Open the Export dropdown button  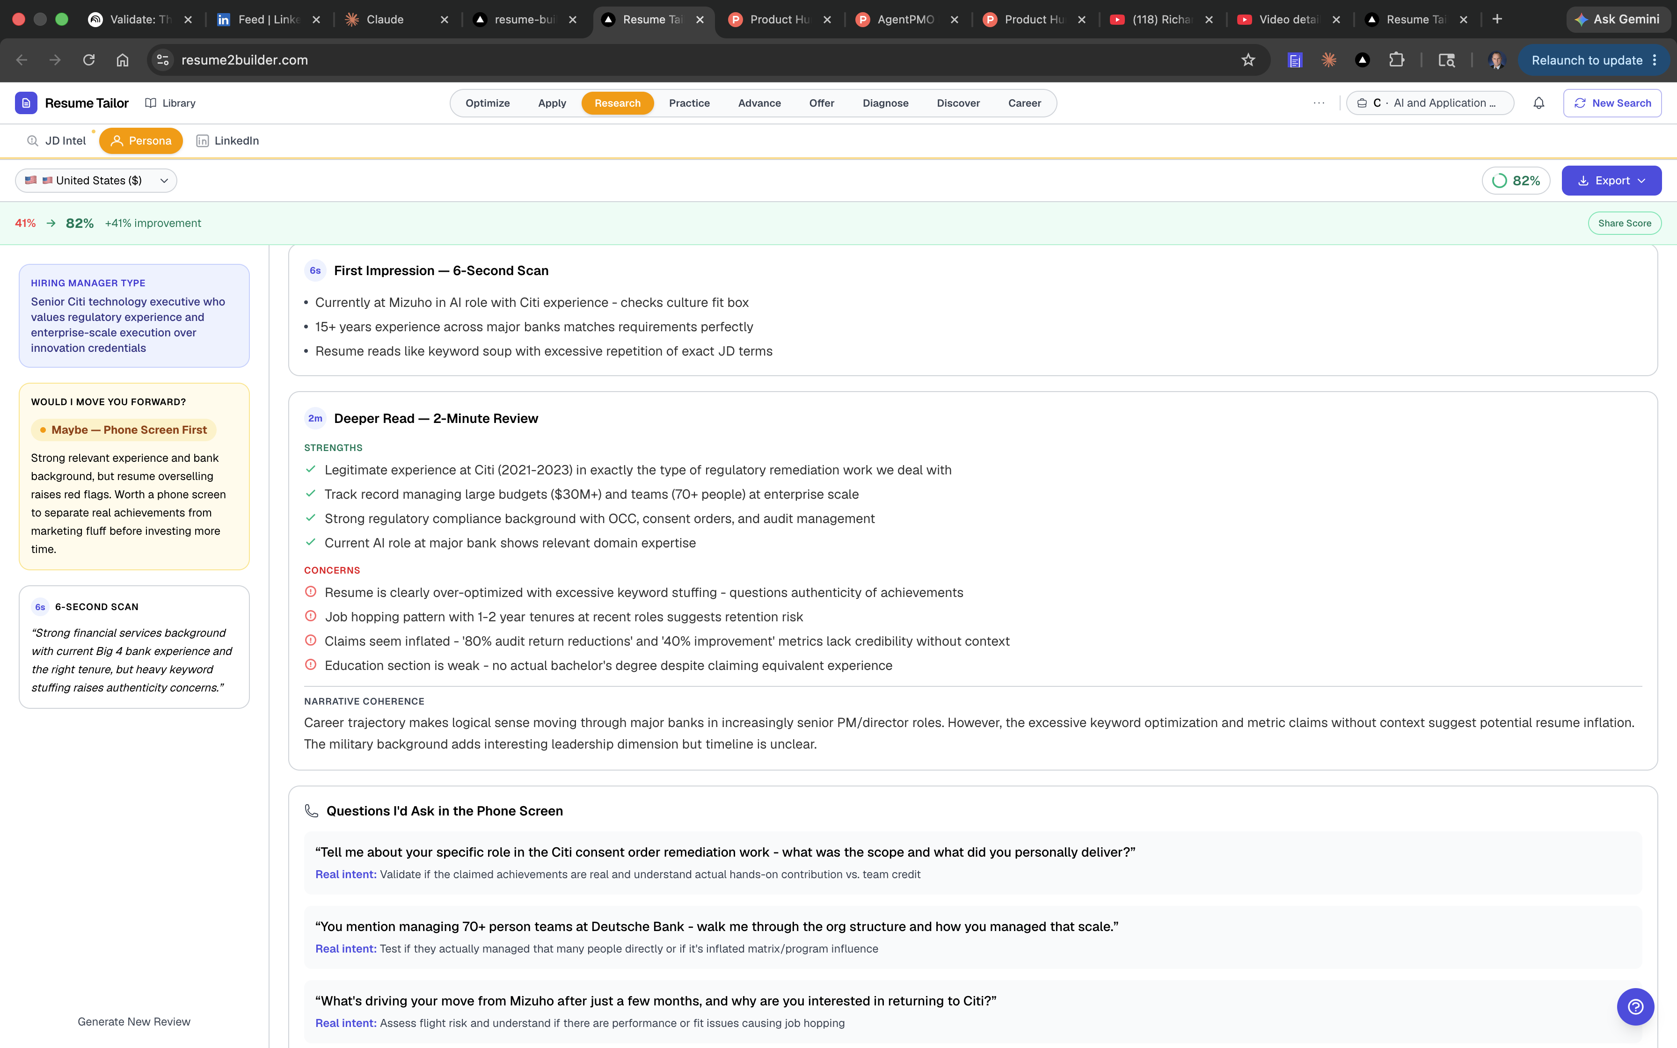point(1611,180)
